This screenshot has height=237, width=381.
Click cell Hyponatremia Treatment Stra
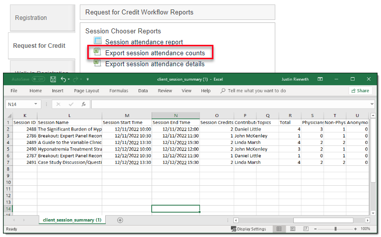[69, 149]
